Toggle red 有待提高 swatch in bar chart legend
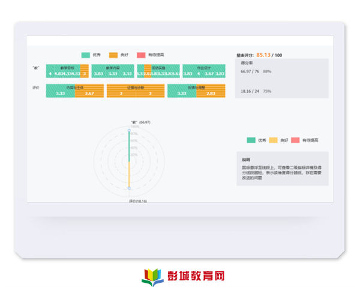The height and width of the screenshot is (287, 360). pos(141,55)
